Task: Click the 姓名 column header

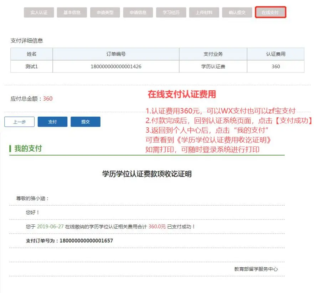Action: [32, 54]
